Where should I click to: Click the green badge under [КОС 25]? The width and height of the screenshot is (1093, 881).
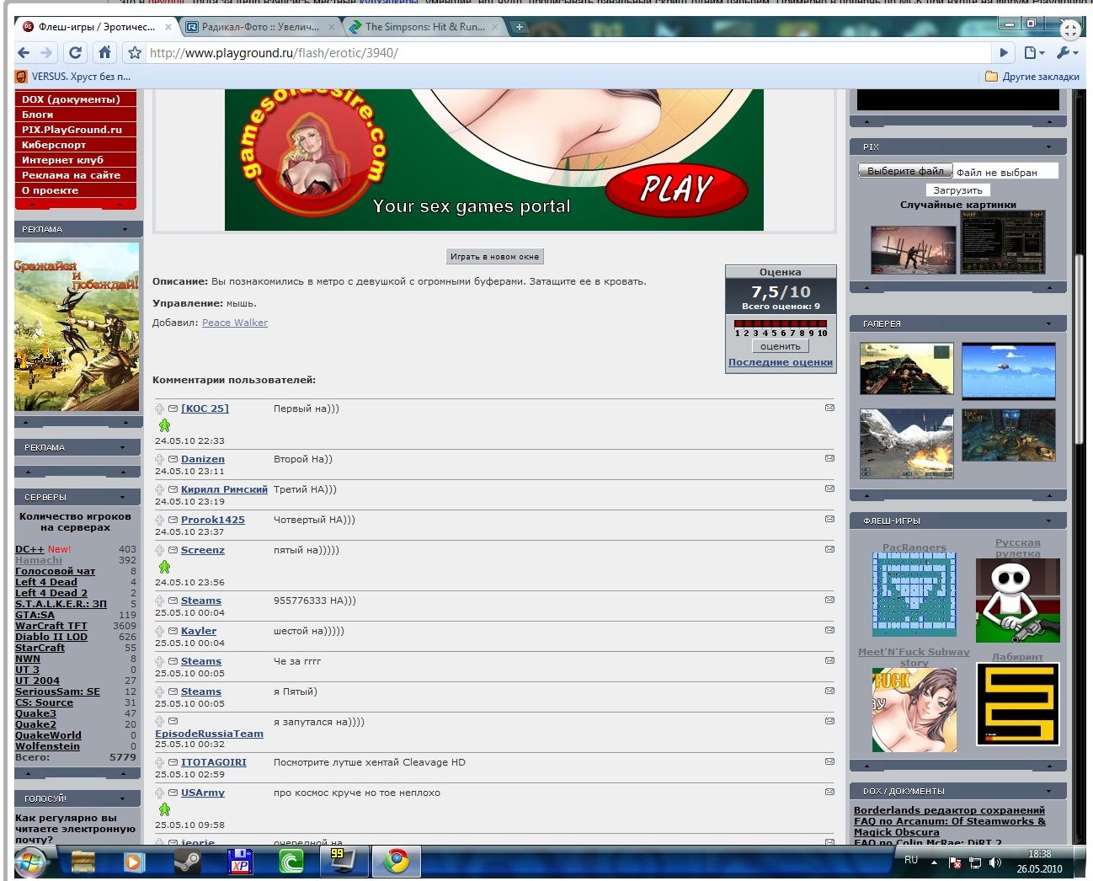pos(164,425)
